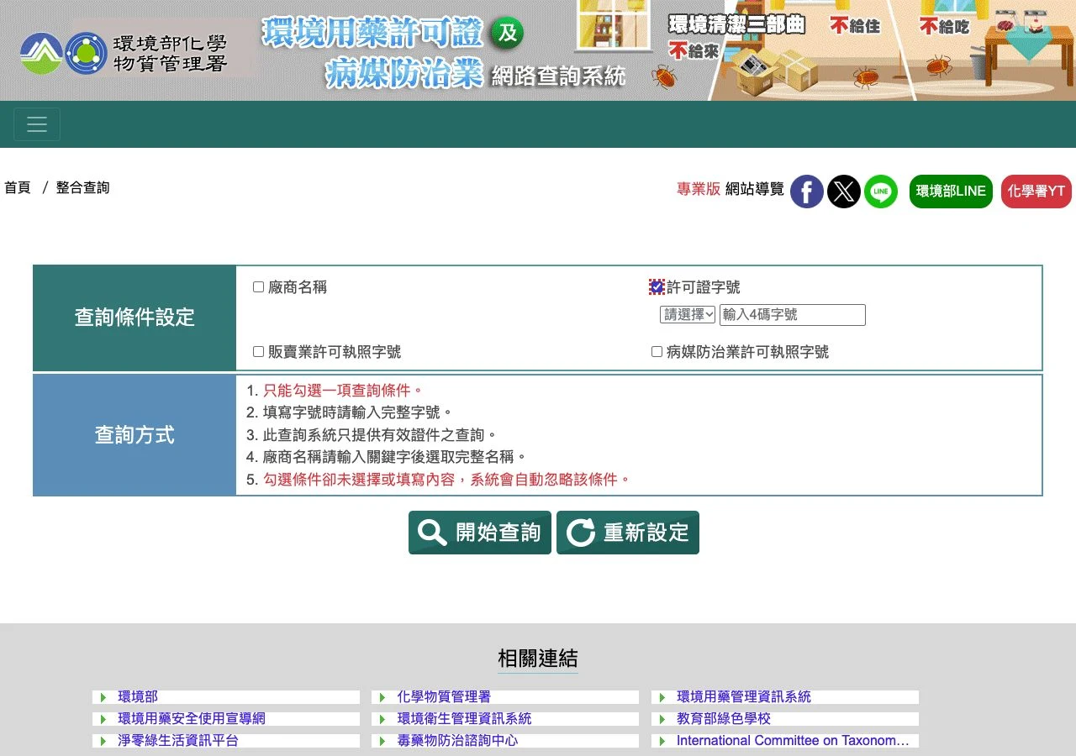Click the 環境用藥許可證 banner title
Viewport: 1076px width, 756px height.
coord(372,34)
